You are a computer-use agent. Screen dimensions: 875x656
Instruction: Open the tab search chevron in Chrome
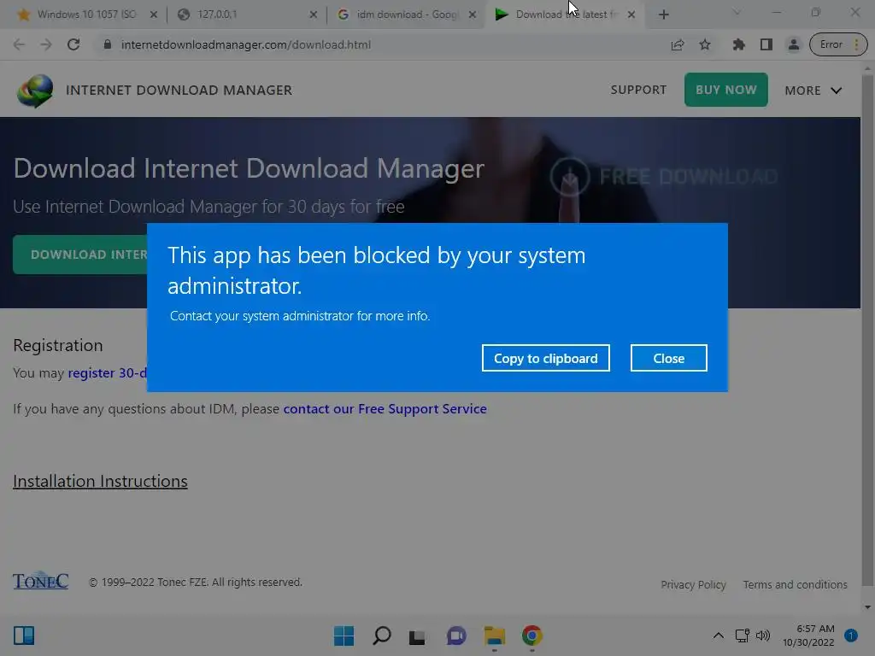coord(737,12)
